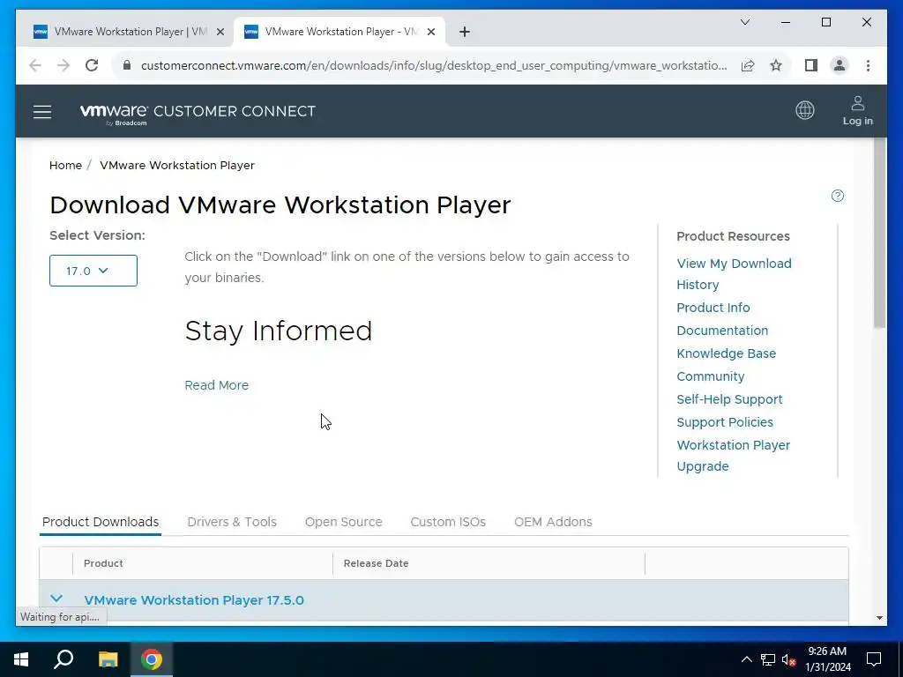Open the hamburger navigation menu

click(42, 112)
